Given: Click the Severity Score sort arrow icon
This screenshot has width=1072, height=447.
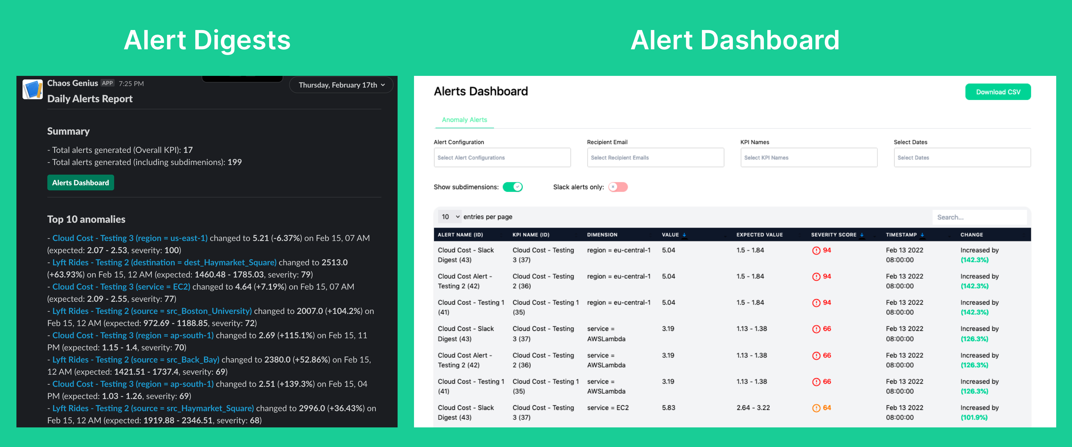Looking at the screenshot, I should click(862, 235).
